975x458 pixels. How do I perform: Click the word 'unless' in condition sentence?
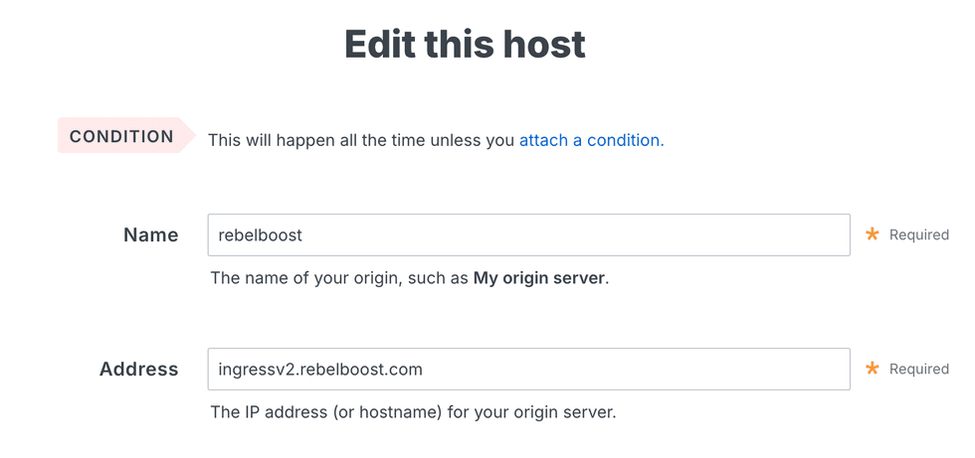pyautogui.click(x=455, y=140)
